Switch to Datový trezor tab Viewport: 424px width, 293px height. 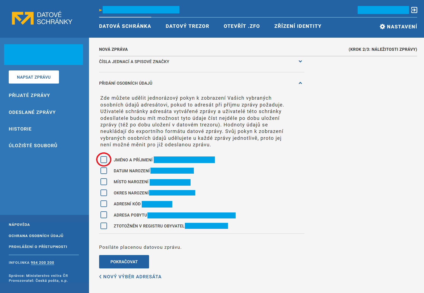187,26
